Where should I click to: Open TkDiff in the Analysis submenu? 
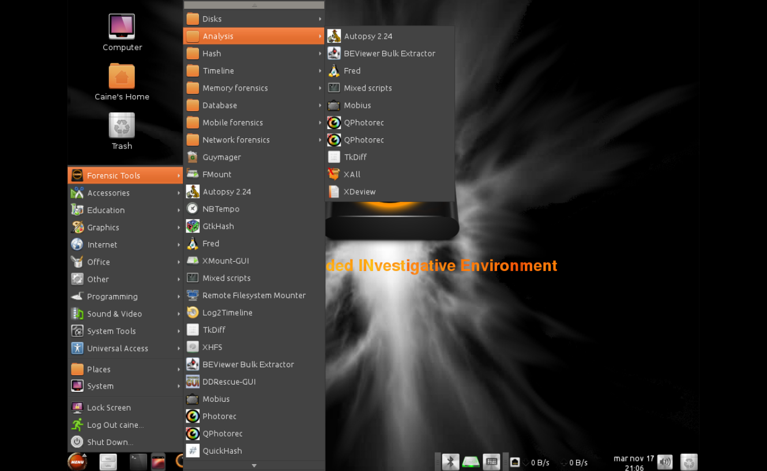(x=390, y=157)
